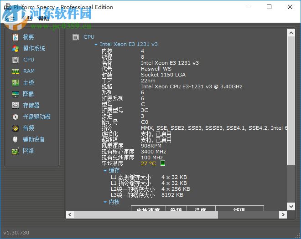Select the MMX, SSE instructions row
This screenshot has width=301, height=239.
point(214,128)
